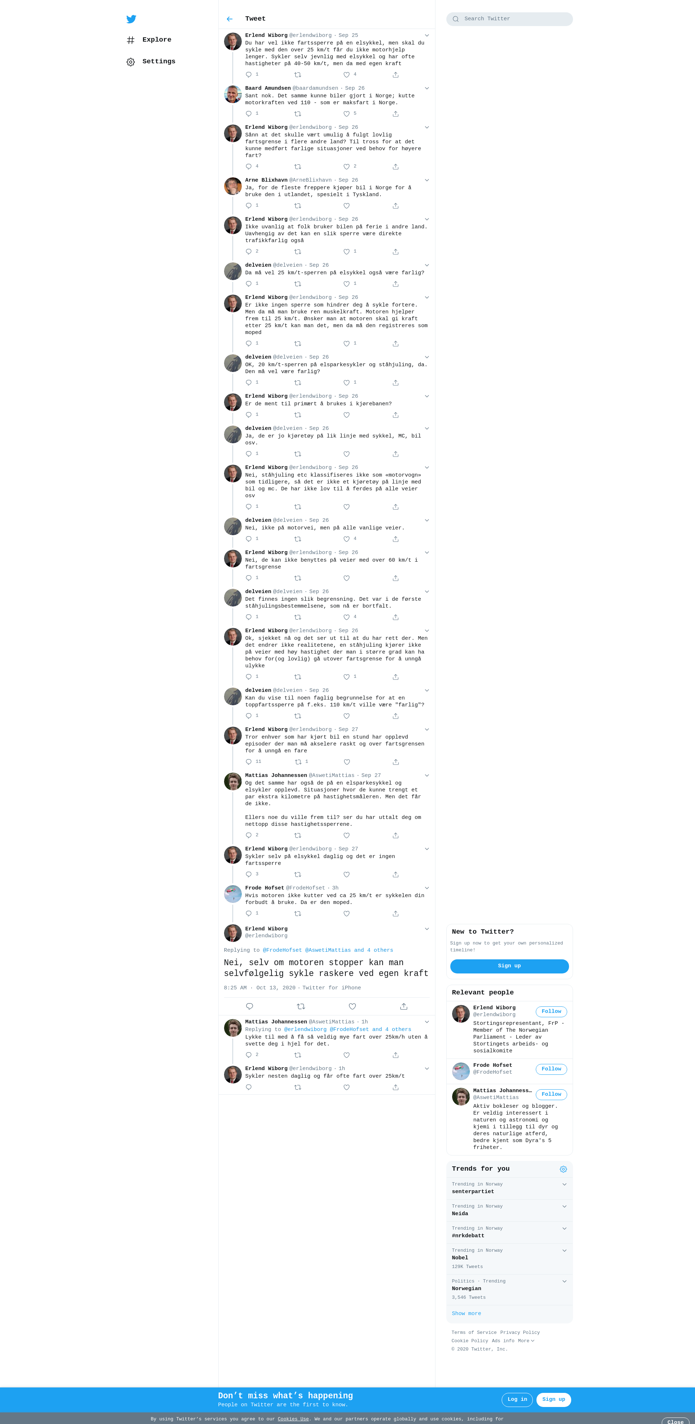Expand options for senterpartiet trend
This screenshot has height=1424, width=695.
[564, 1184]
